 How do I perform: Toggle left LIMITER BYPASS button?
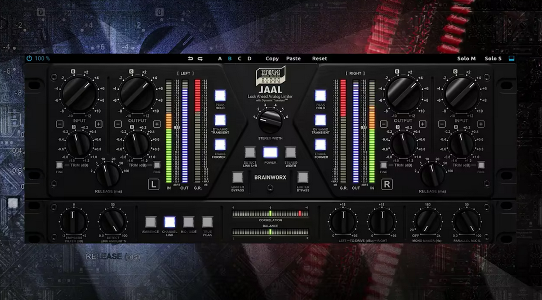pos(237,177)
